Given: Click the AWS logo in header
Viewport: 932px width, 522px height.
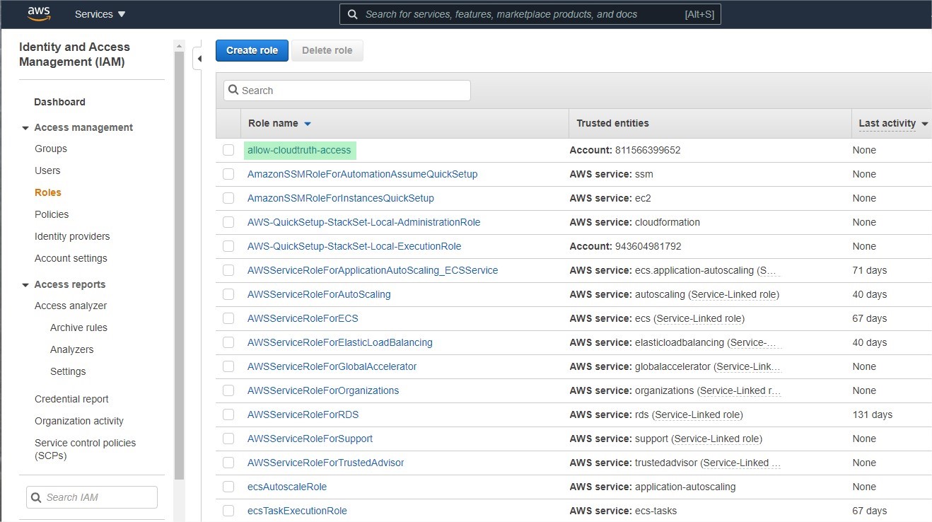Looking at the screenshot, I should (39, 13).
